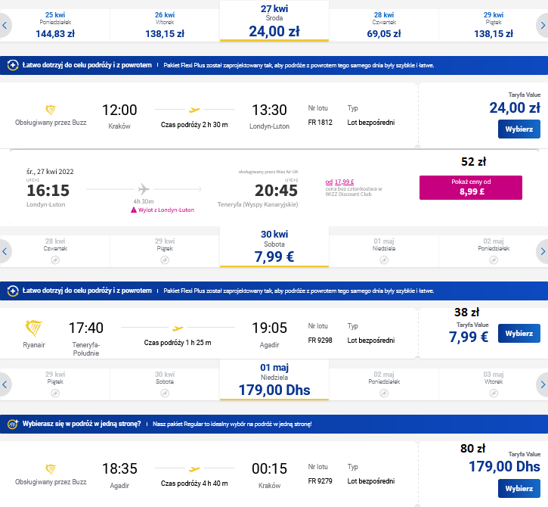Click Pokaż ceny od 8,99 £ button

[x=471, y=188]
